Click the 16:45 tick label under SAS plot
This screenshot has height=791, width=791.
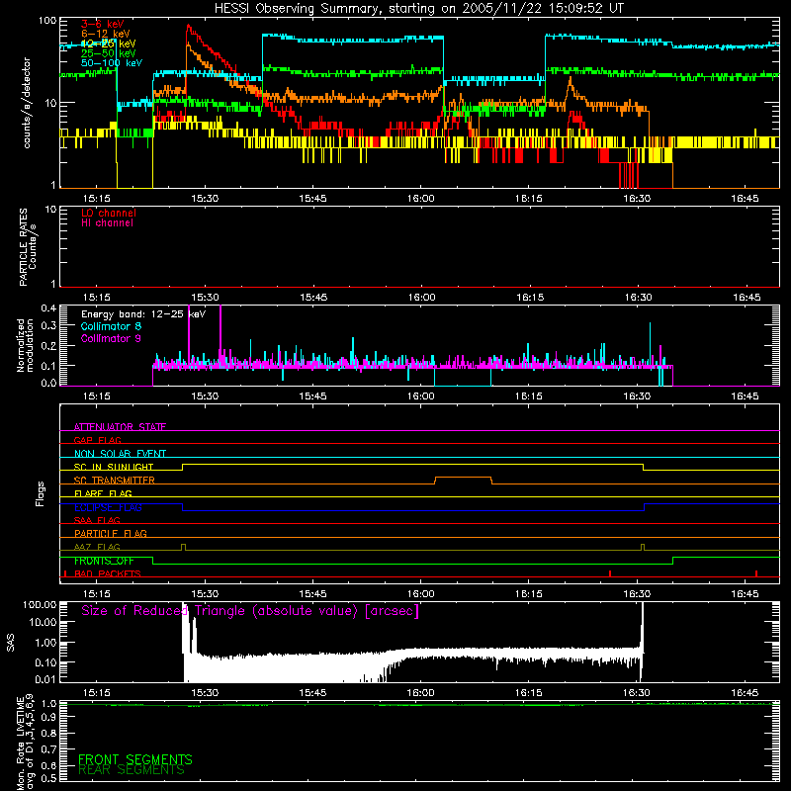[745, 693]
